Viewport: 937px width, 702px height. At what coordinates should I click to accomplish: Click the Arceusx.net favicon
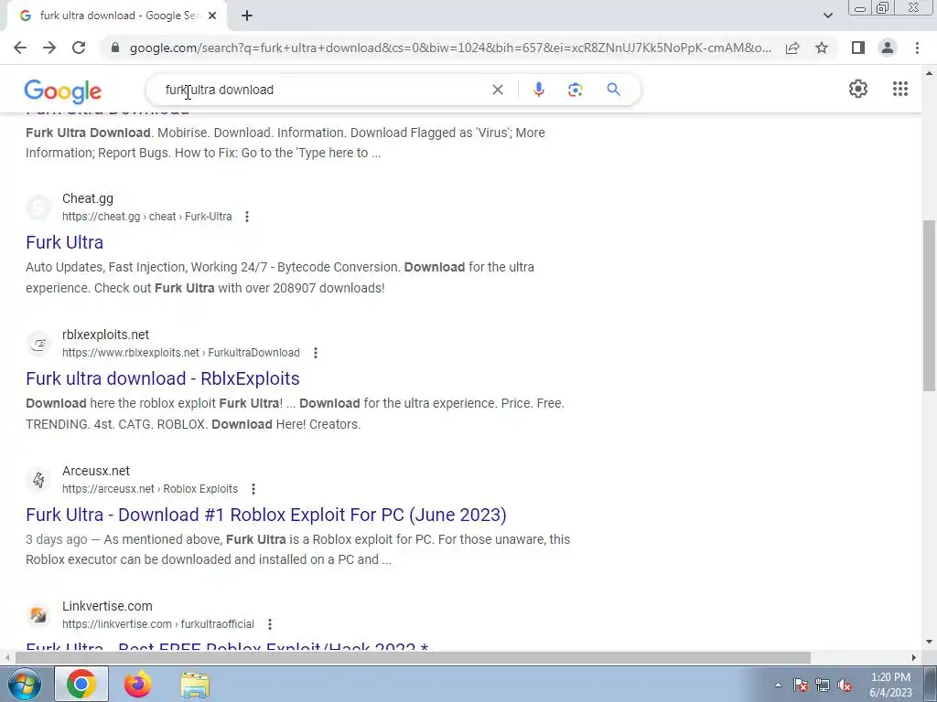tap(38, 479)
